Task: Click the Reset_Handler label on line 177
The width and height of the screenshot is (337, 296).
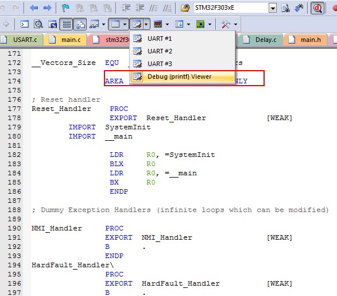Action: coord(61,109)
